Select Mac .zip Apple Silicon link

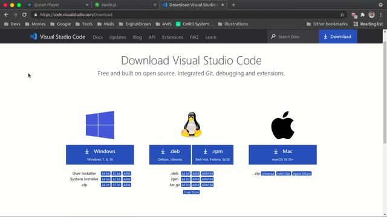point(302,174)
